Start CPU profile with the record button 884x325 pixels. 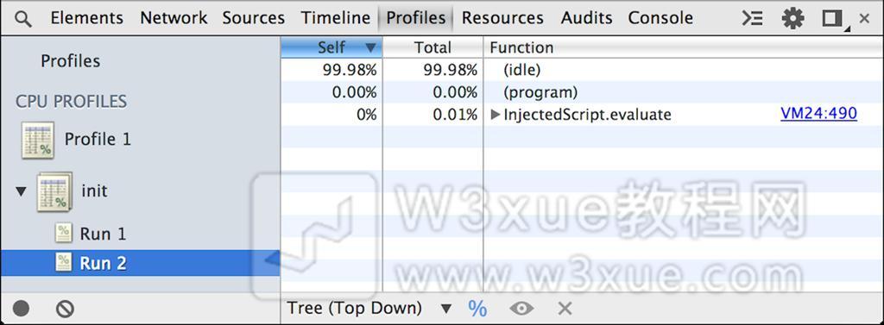[x=22, y=309]
